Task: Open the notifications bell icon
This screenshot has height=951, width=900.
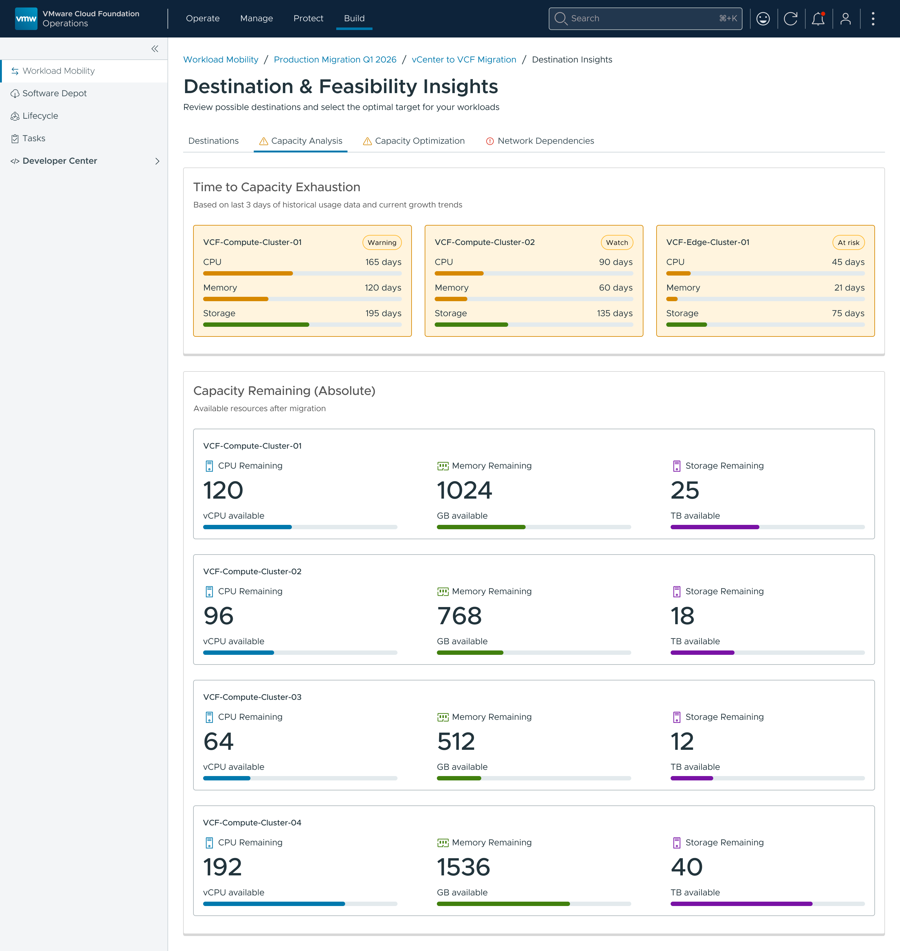Action: [818, 19]
